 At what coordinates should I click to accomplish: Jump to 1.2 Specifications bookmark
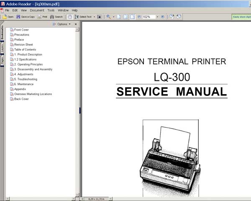pos(25,59)
